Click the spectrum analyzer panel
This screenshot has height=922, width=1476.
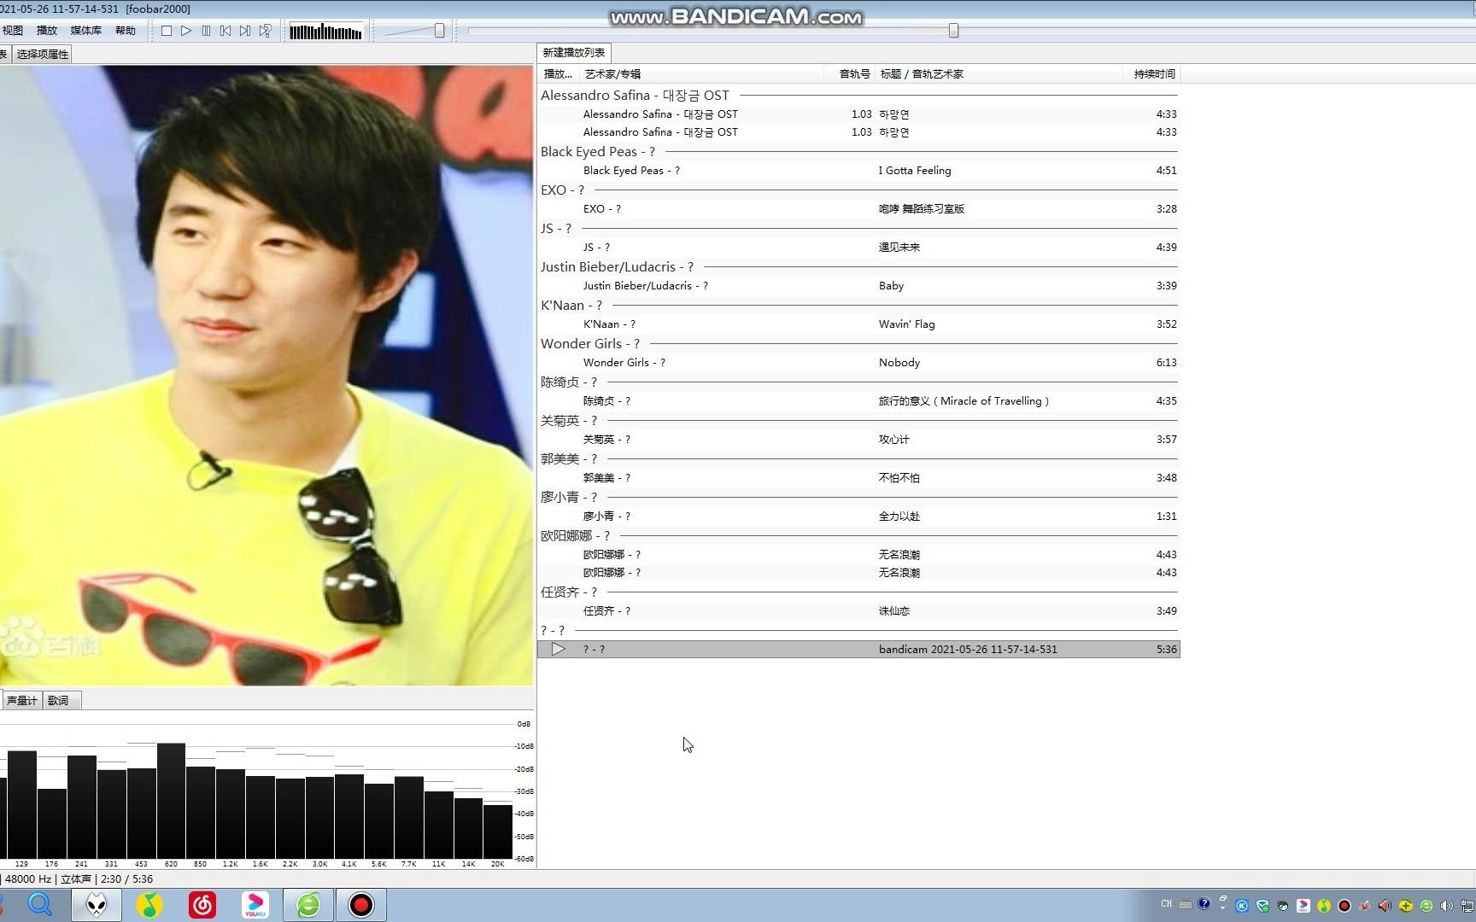pyautogui.click(x=266, y=791)
